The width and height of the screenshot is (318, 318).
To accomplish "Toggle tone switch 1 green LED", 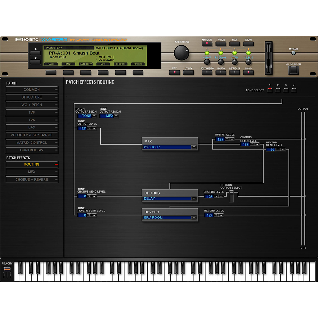I will 207,53.
